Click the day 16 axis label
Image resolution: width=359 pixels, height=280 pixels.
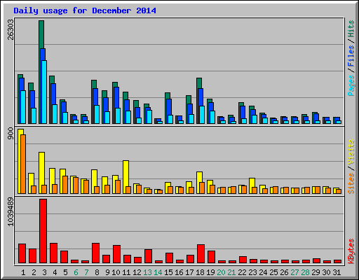179,272
